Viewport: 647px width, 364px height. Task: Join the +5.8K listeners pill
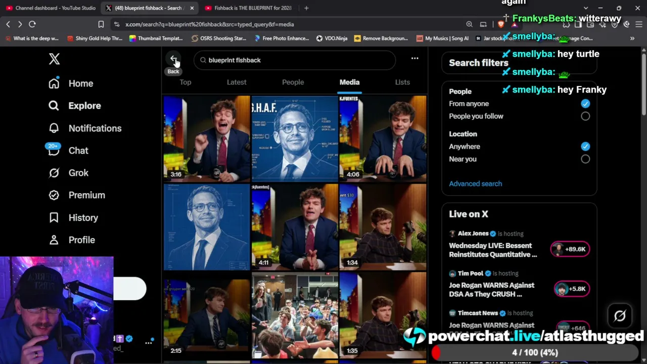(571, 289)
